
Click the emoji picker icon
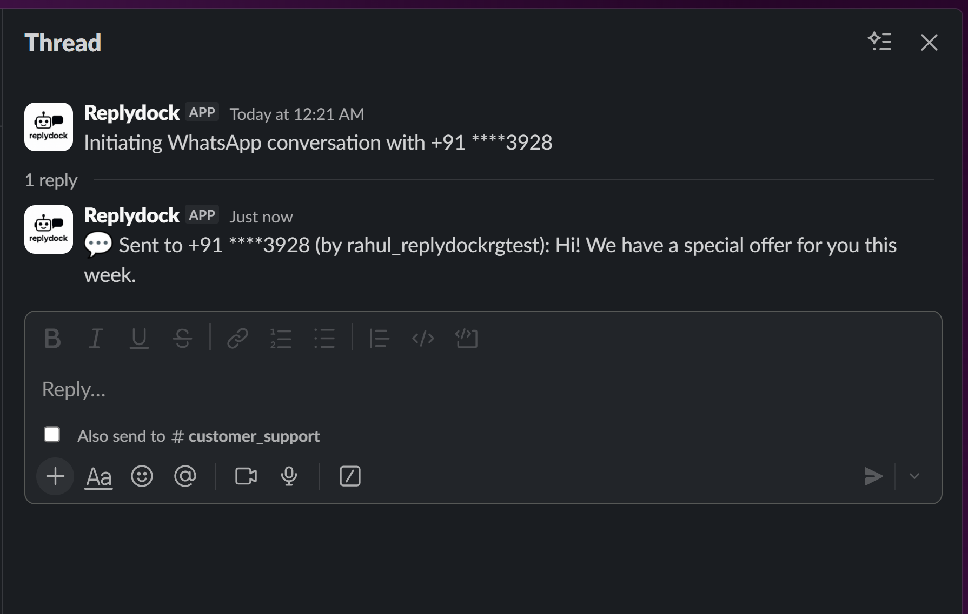[x=142, y=476]
